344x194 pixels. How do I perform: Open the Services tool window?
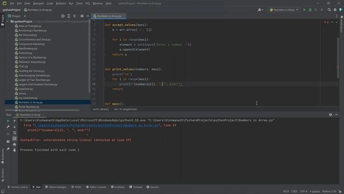[153, 187]
